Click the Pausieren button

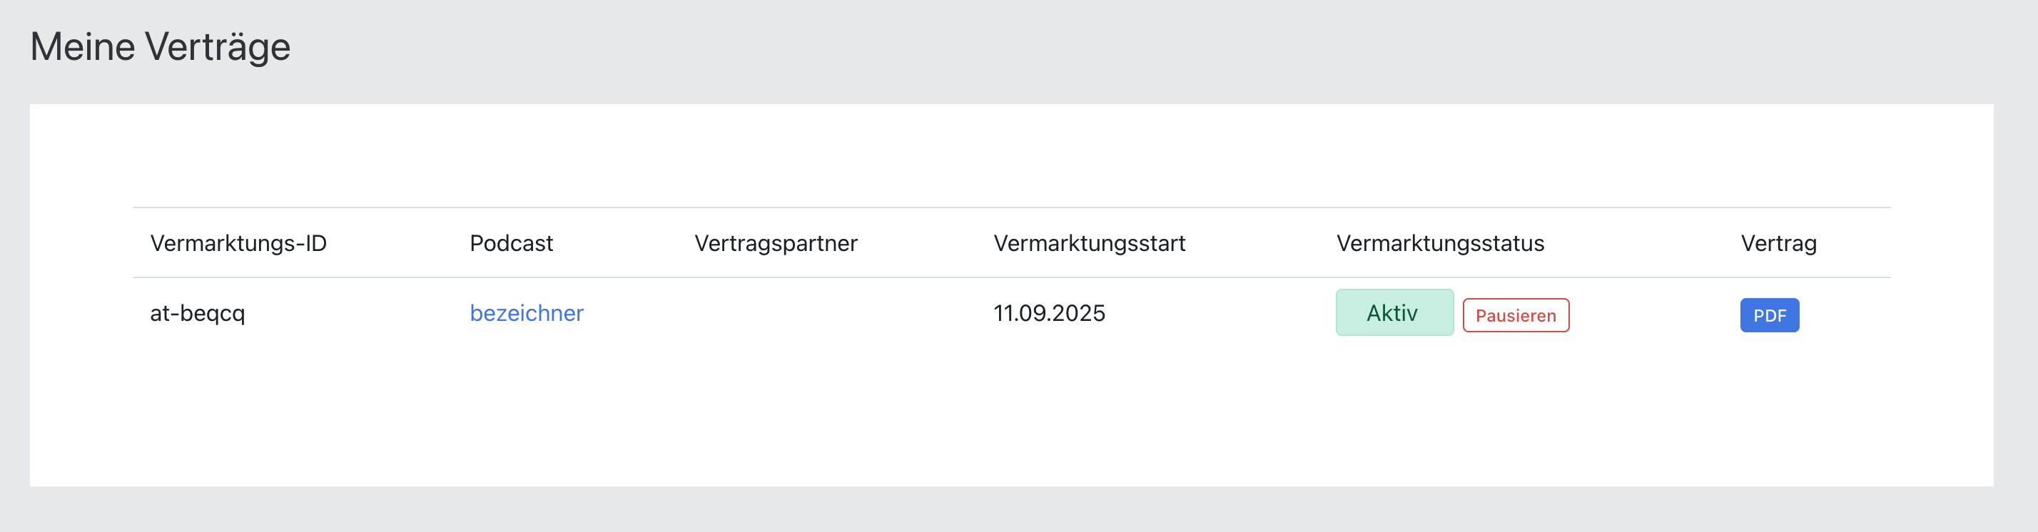tap(1515, 315)
